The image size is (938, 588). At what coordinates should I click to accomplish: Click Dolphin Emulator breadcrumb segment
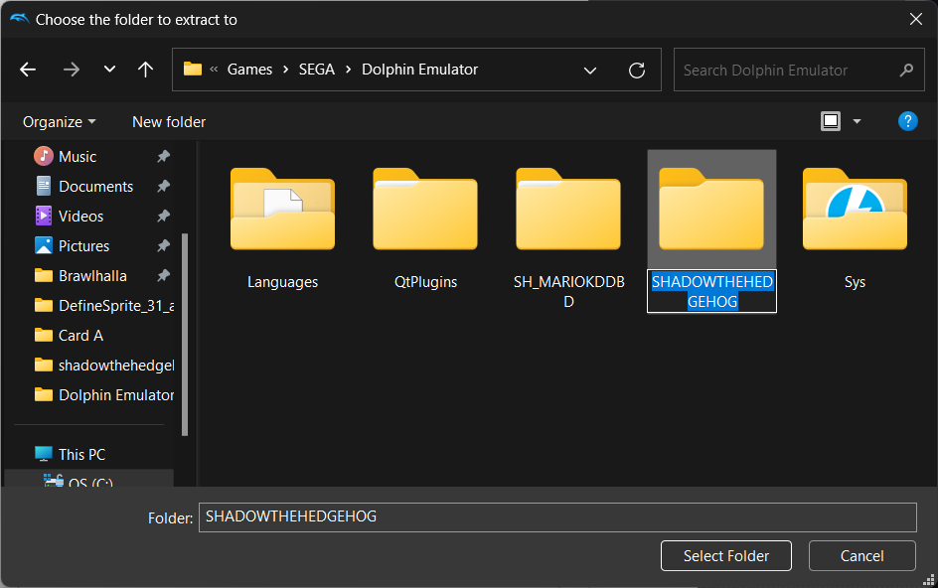pyautogui.click(x=419, y=70)
